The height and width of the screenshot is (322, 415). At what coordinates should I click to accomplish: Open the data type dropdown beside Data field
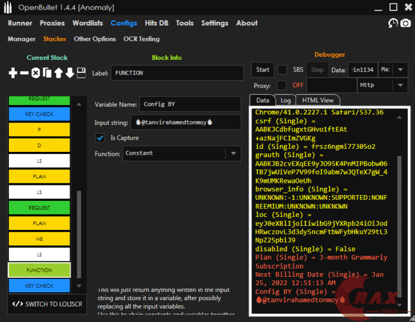(400, 70)
